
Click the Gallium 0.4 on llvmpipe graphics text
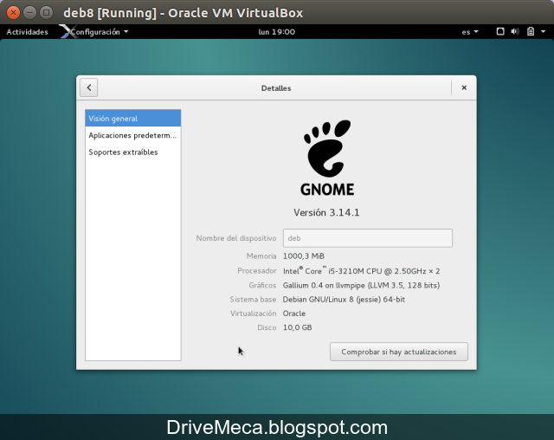click(361, 285)
